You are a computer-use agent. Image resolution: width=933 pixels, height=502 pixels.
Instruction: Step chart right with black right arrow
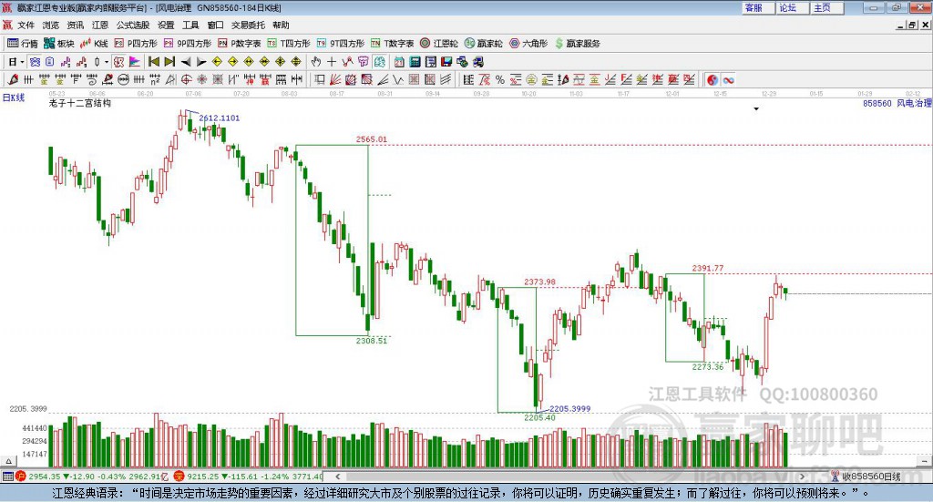point(201,62)
